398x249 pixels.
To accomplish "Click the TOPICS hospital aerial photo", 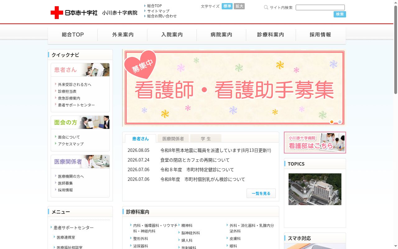I will (x=315, y=189).
